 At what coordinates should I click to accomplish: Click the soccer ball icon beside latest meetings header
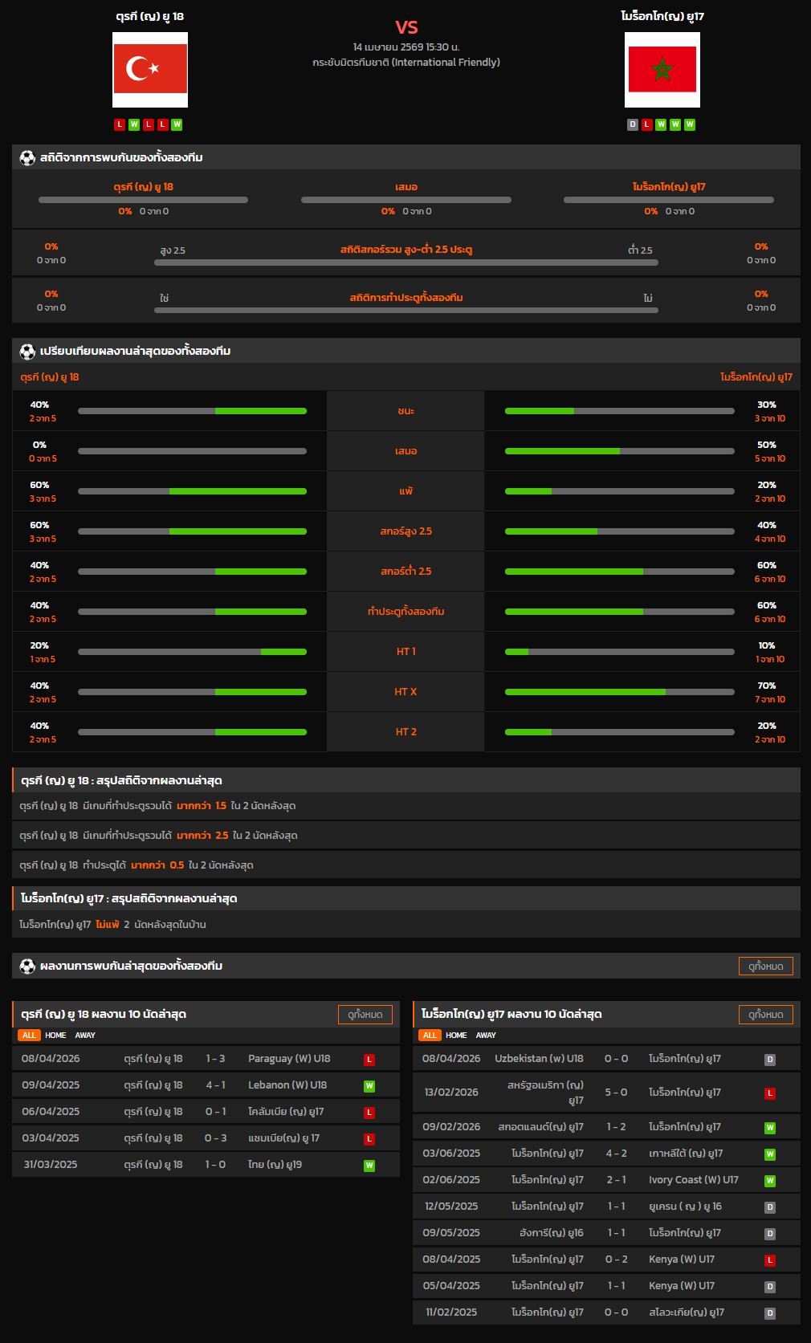pos(27,967)
